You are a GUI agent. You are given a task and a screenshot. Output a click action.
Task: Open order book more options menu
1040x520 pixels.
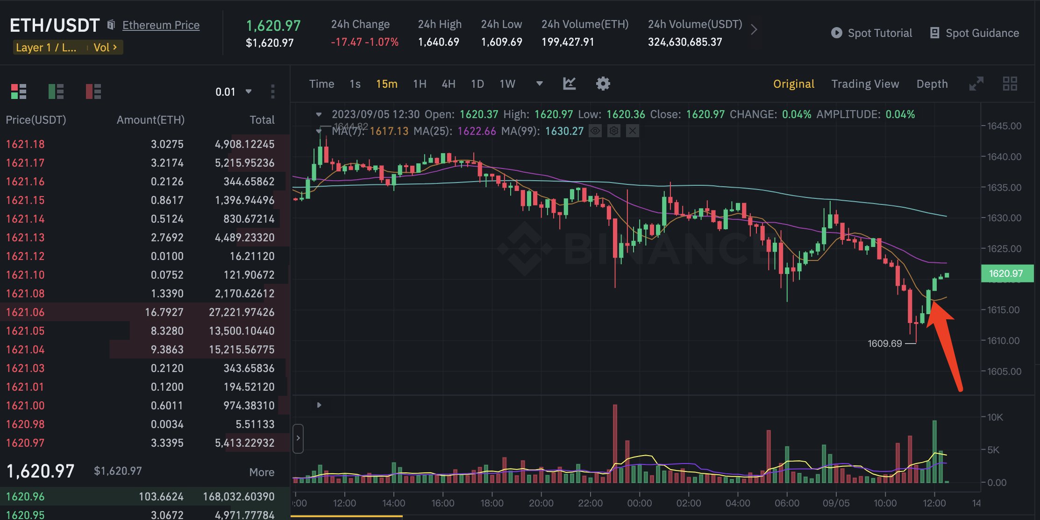[x=273, y=91]
